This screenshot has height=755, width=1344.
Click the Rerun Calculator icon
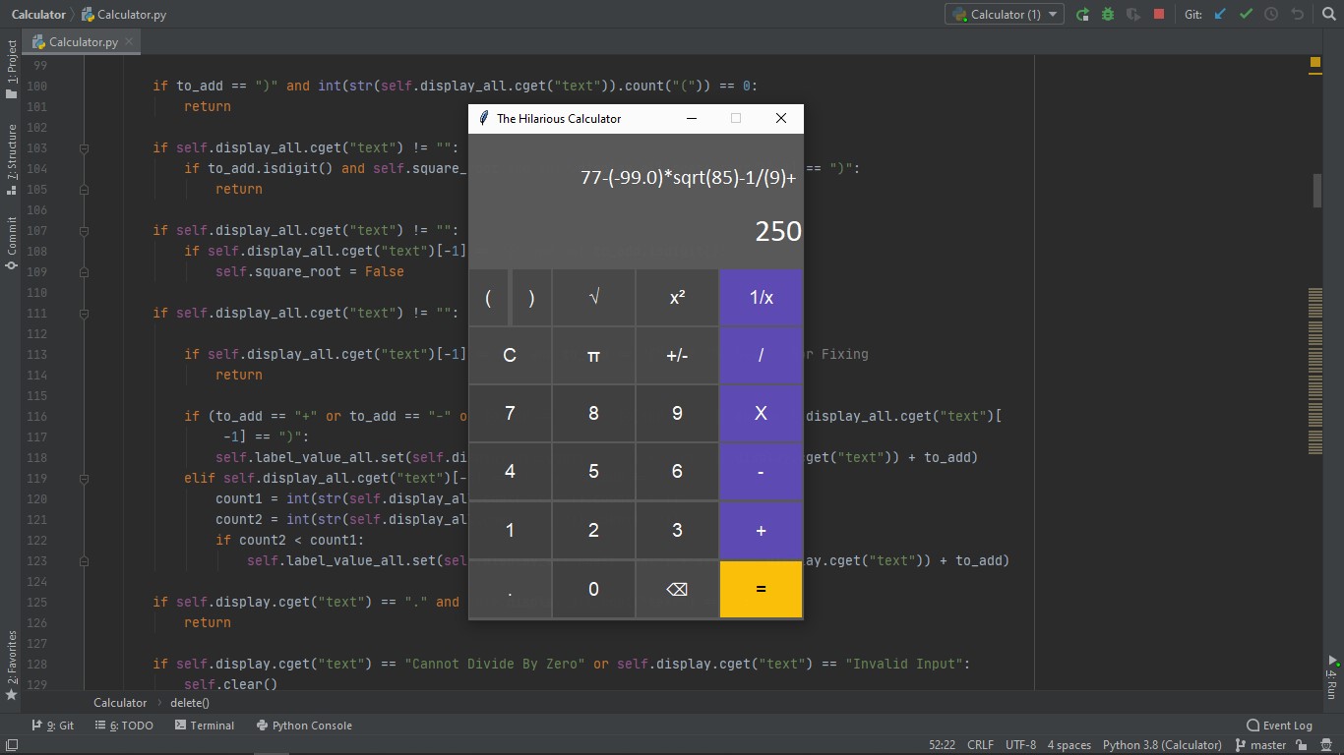(1082, 15)
